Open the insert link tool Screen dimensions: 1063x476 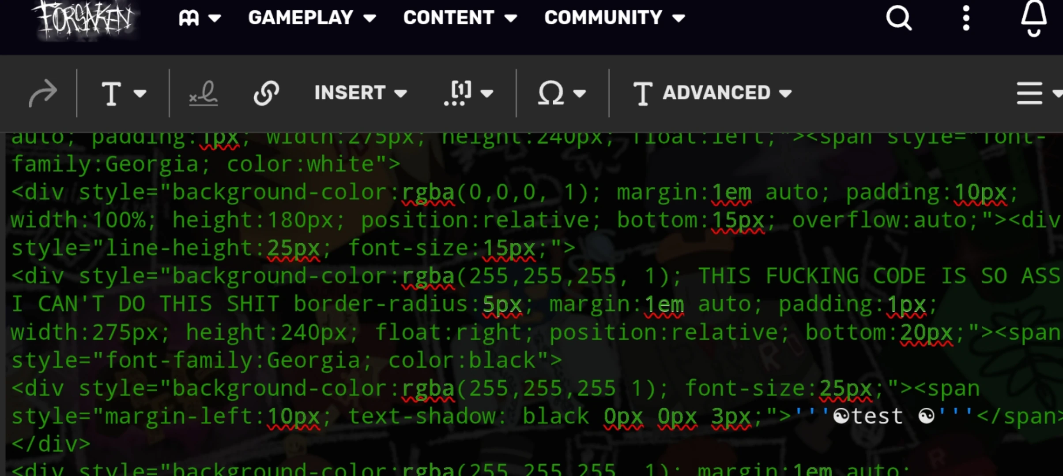[266, 93]
